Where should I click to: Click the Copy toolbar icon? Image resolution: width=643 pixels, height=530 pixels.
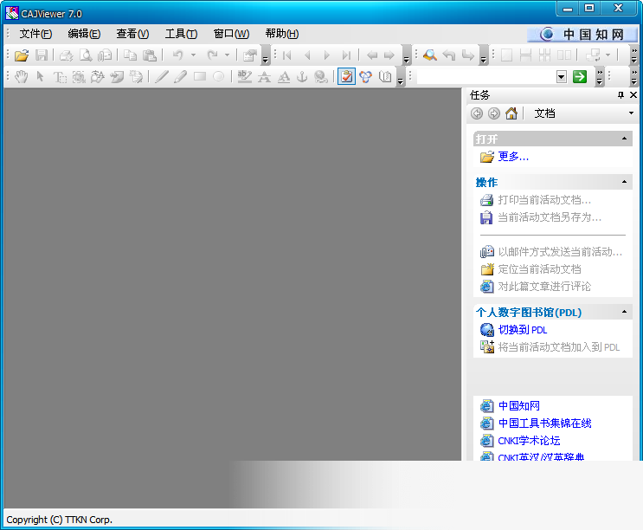pos(130,55)
